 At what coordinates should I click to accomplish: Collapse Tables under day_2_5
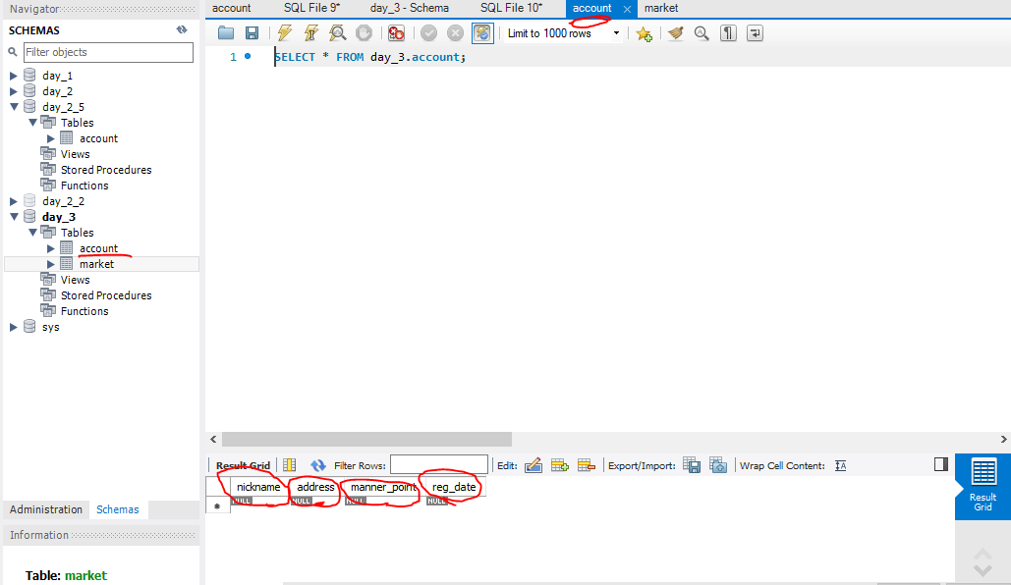32,123
